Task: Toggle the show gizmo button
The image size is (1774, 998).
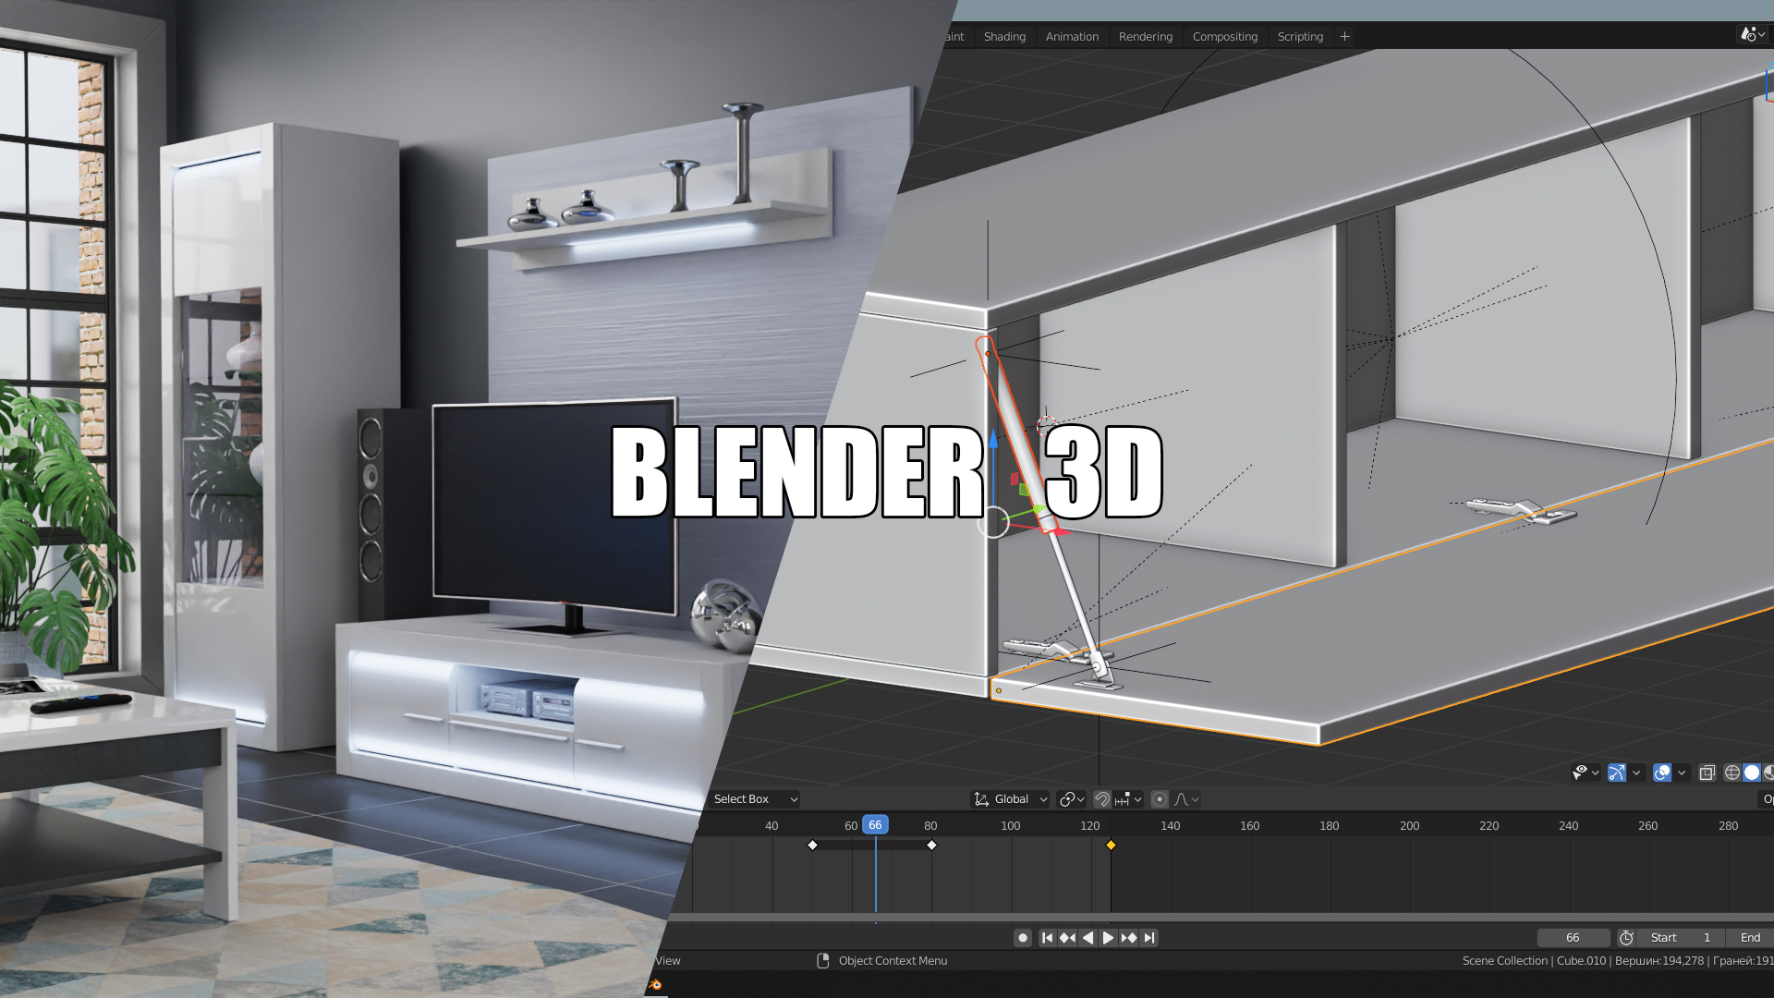Action: pyautogui.click(x=1617, y=773)
